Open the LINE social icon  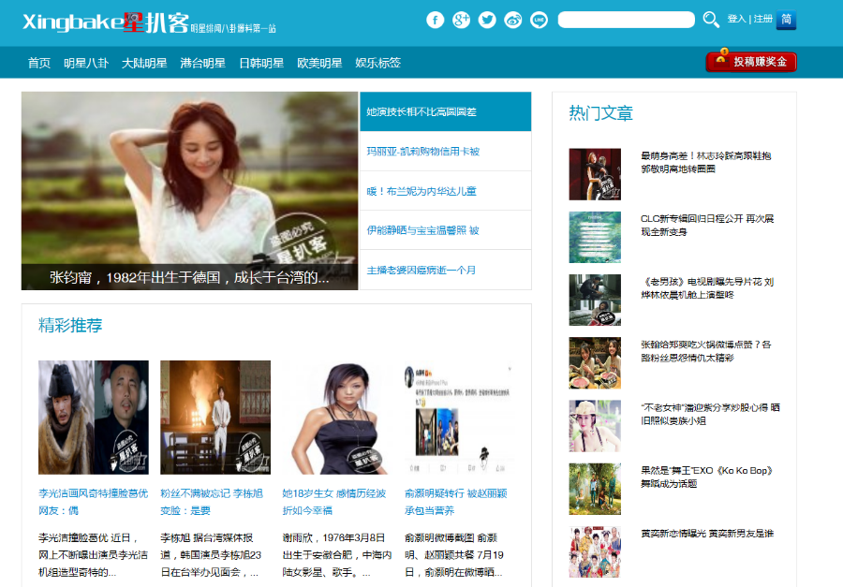pos(539,20)
